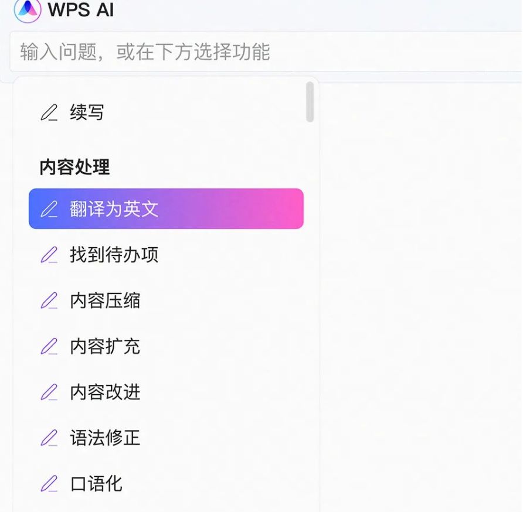The width and height of the screenshot is (523, 512).
Task: Focus the 输入问题 question input field
Action: 264,52
